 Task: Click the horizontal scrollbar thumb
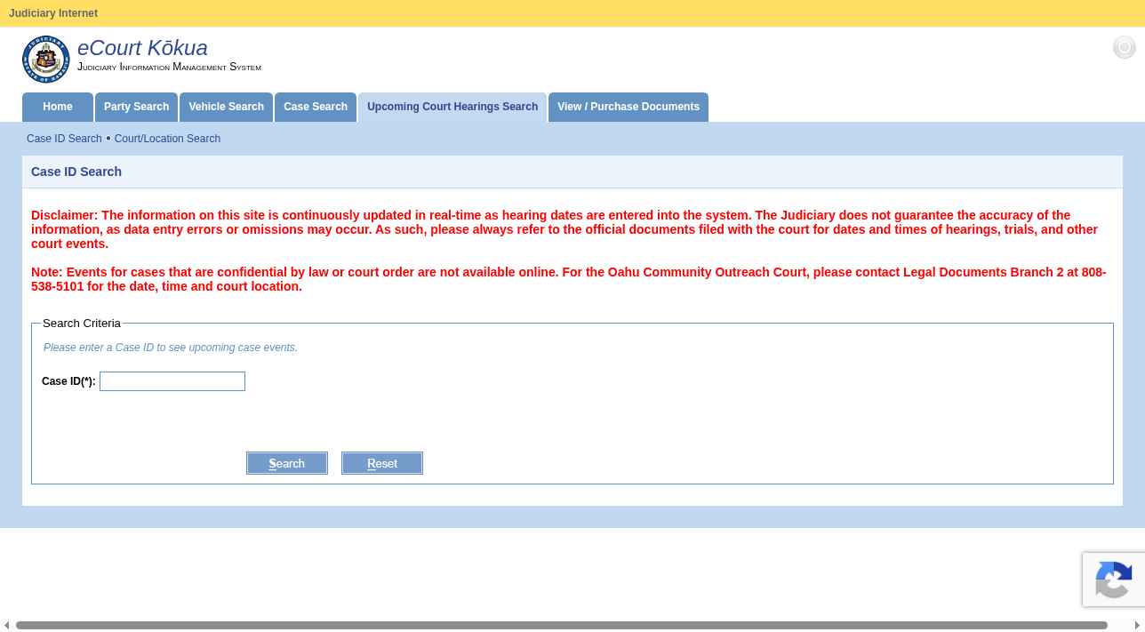[x=562, y=626]
